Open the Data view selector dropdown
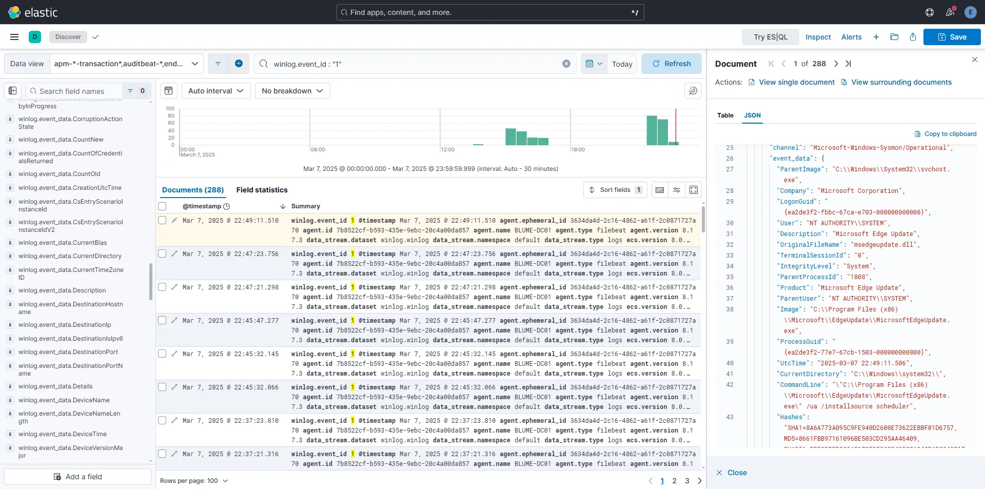985x489 pixels. [x=126, y=64]
